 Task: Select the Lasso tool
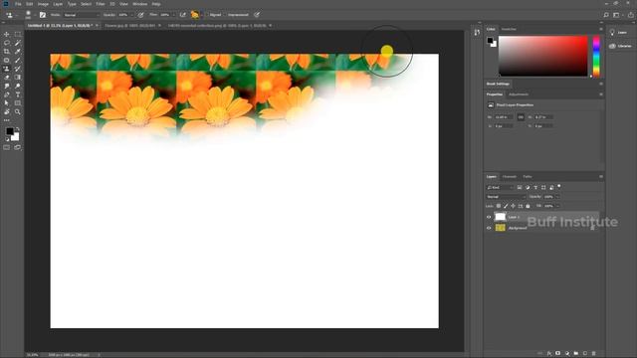(7, 43)
